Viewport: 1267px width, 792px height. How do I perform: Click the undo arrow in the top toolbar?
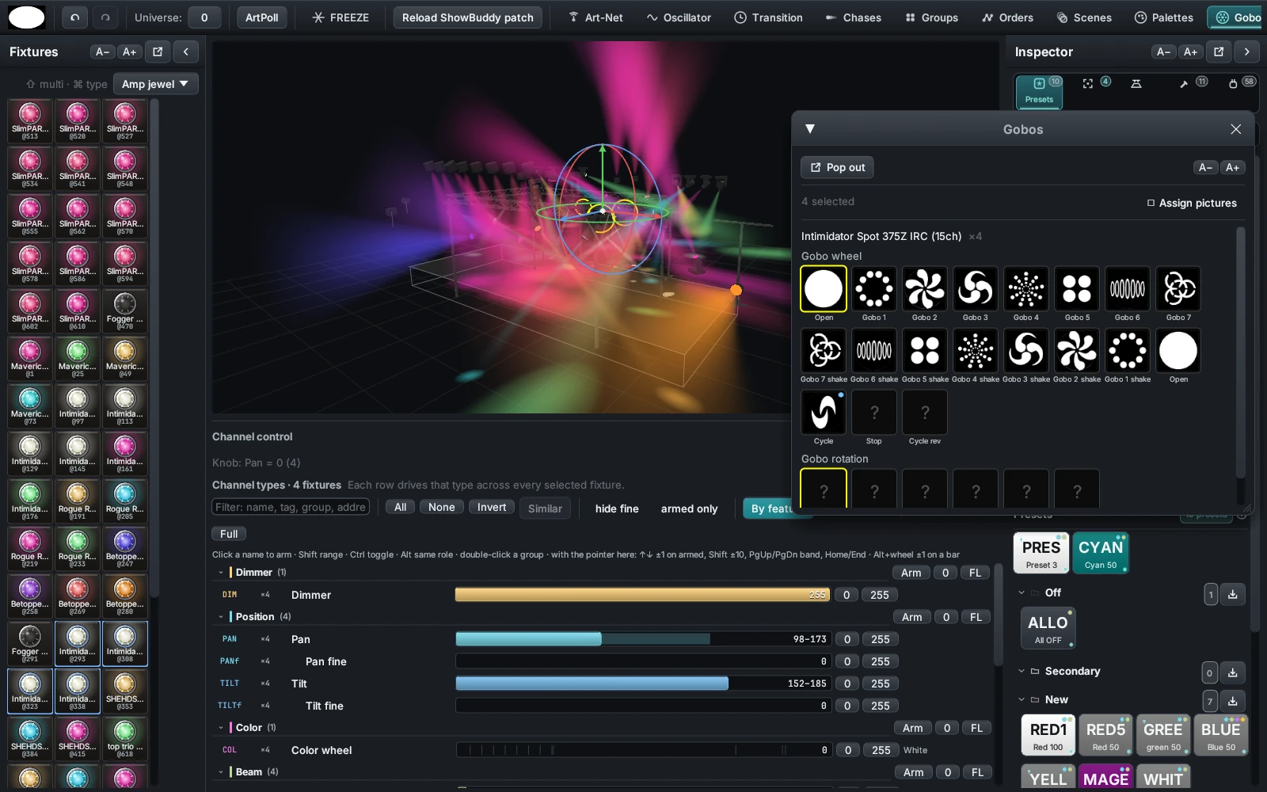point(74,17)
